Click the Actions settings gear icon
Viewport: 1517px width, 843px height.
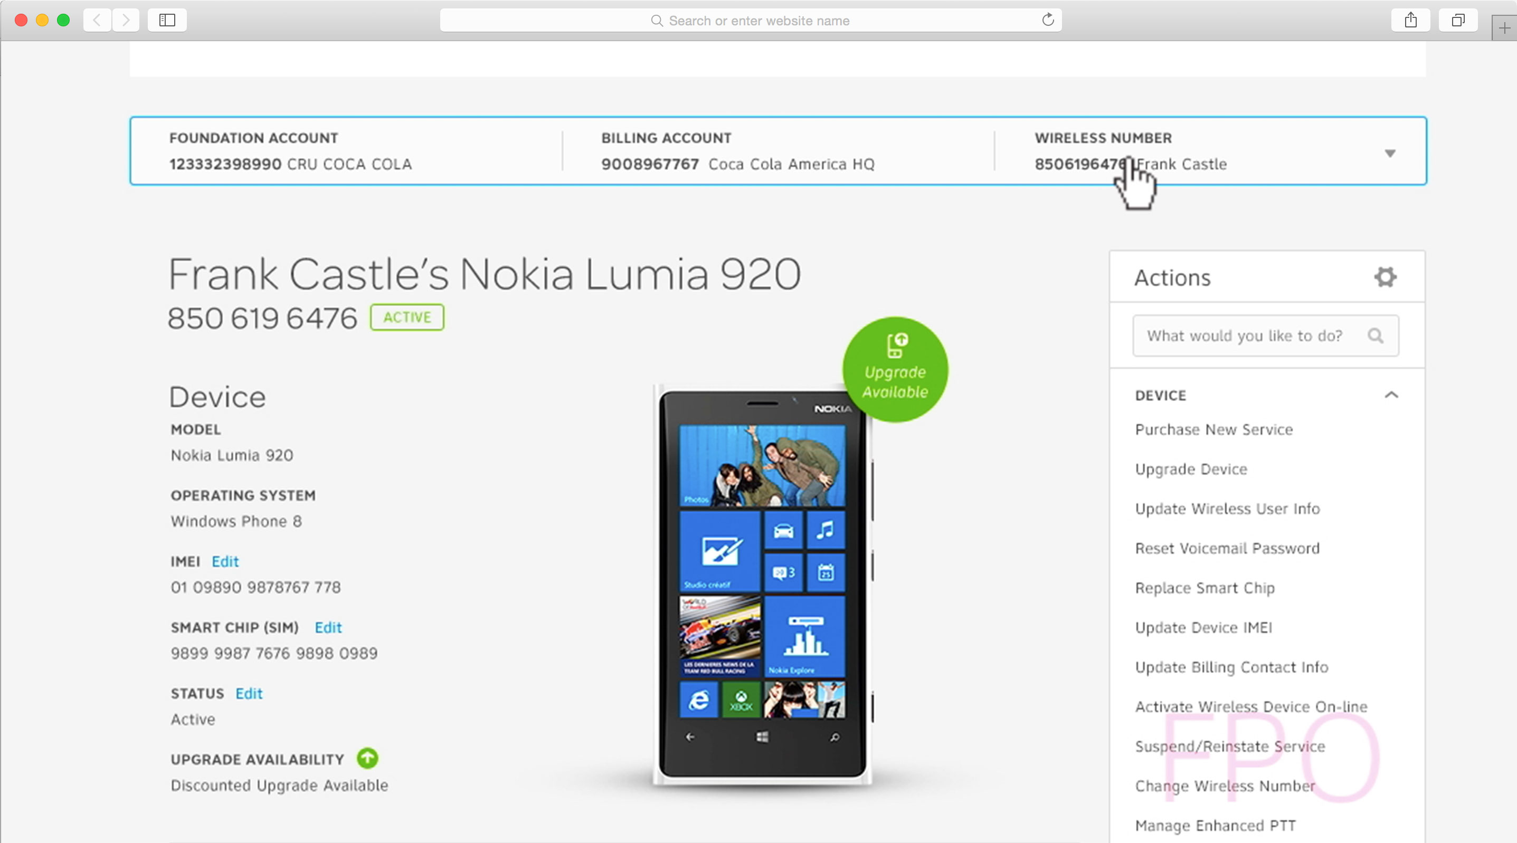(x=1385, y=276)
